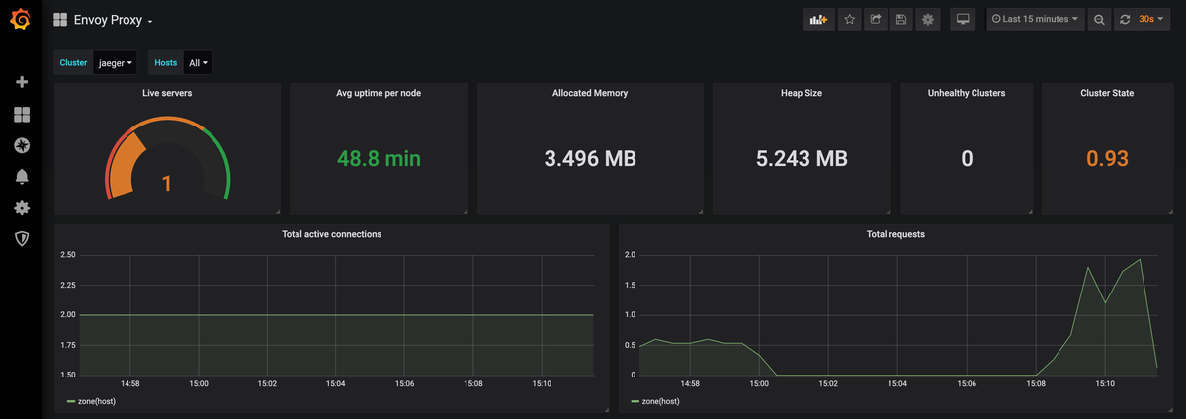Click the 0.93 Cluster State value

click(x=1107, y=158)
